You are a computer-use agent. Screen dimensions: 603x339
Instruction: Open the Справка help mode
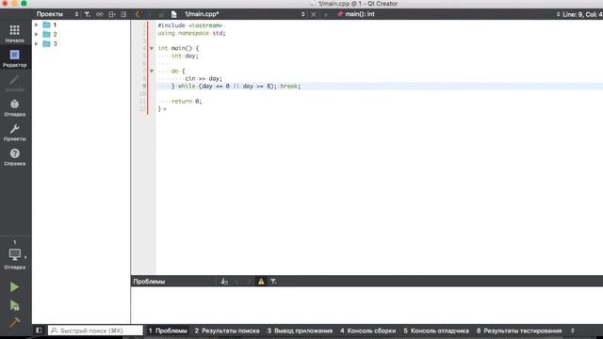(x=15, y=157)
